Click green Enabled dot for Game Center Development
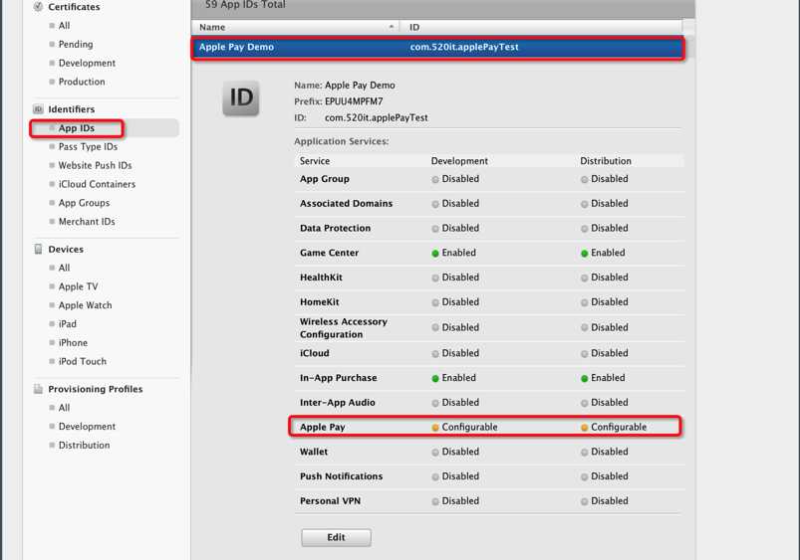 pyautogui.click(x=435, y=254)
